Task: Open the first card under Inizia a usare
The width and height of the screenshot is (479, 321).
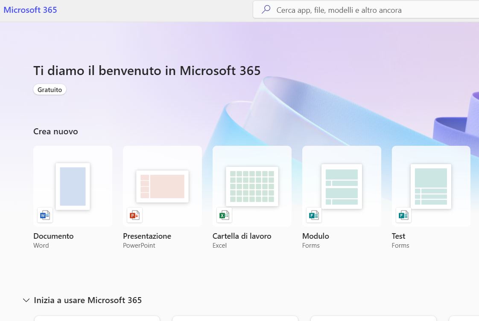Action: point(97,319)
